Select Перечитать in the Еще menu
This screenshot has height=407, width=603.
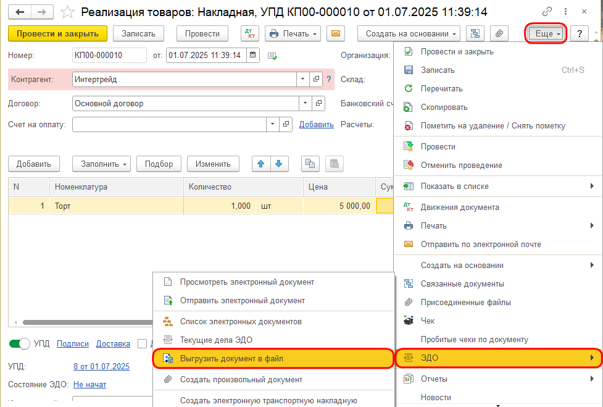click(x=498, y=88)
